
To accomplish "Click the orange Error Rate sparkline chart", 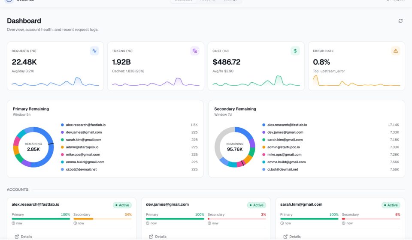I will pyautogui.click(x=356, y=81).
